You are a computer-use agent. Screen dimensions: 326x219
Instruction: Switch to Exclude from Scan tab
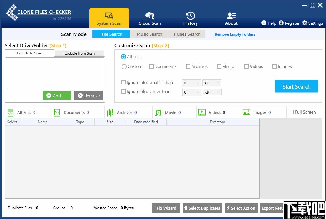pos(79,53)
